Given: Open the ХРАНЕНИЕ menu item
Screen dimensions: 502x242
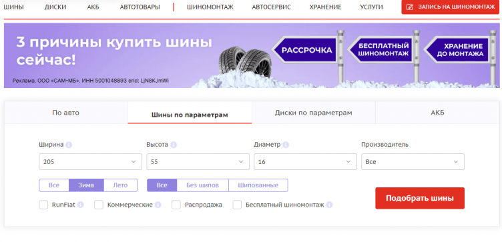Looking at the screenshot, I should pos(325,7).
